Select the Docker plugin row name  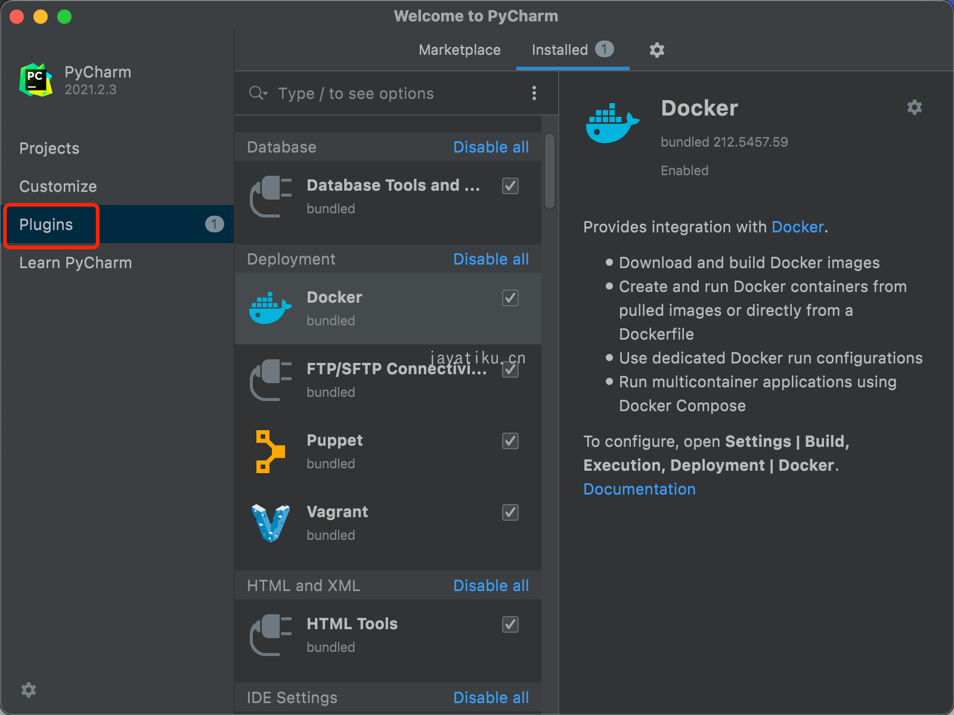[x=334, y=297]
